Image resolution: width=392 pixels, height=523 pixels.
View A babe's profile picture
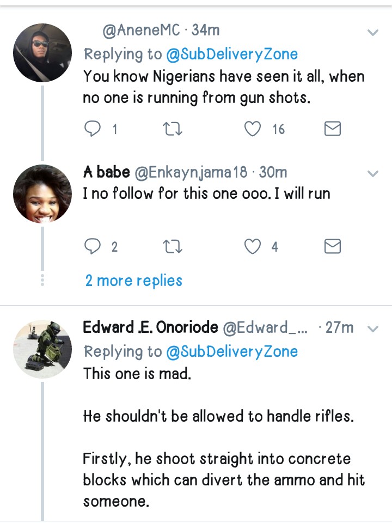(x=42, y=193)
